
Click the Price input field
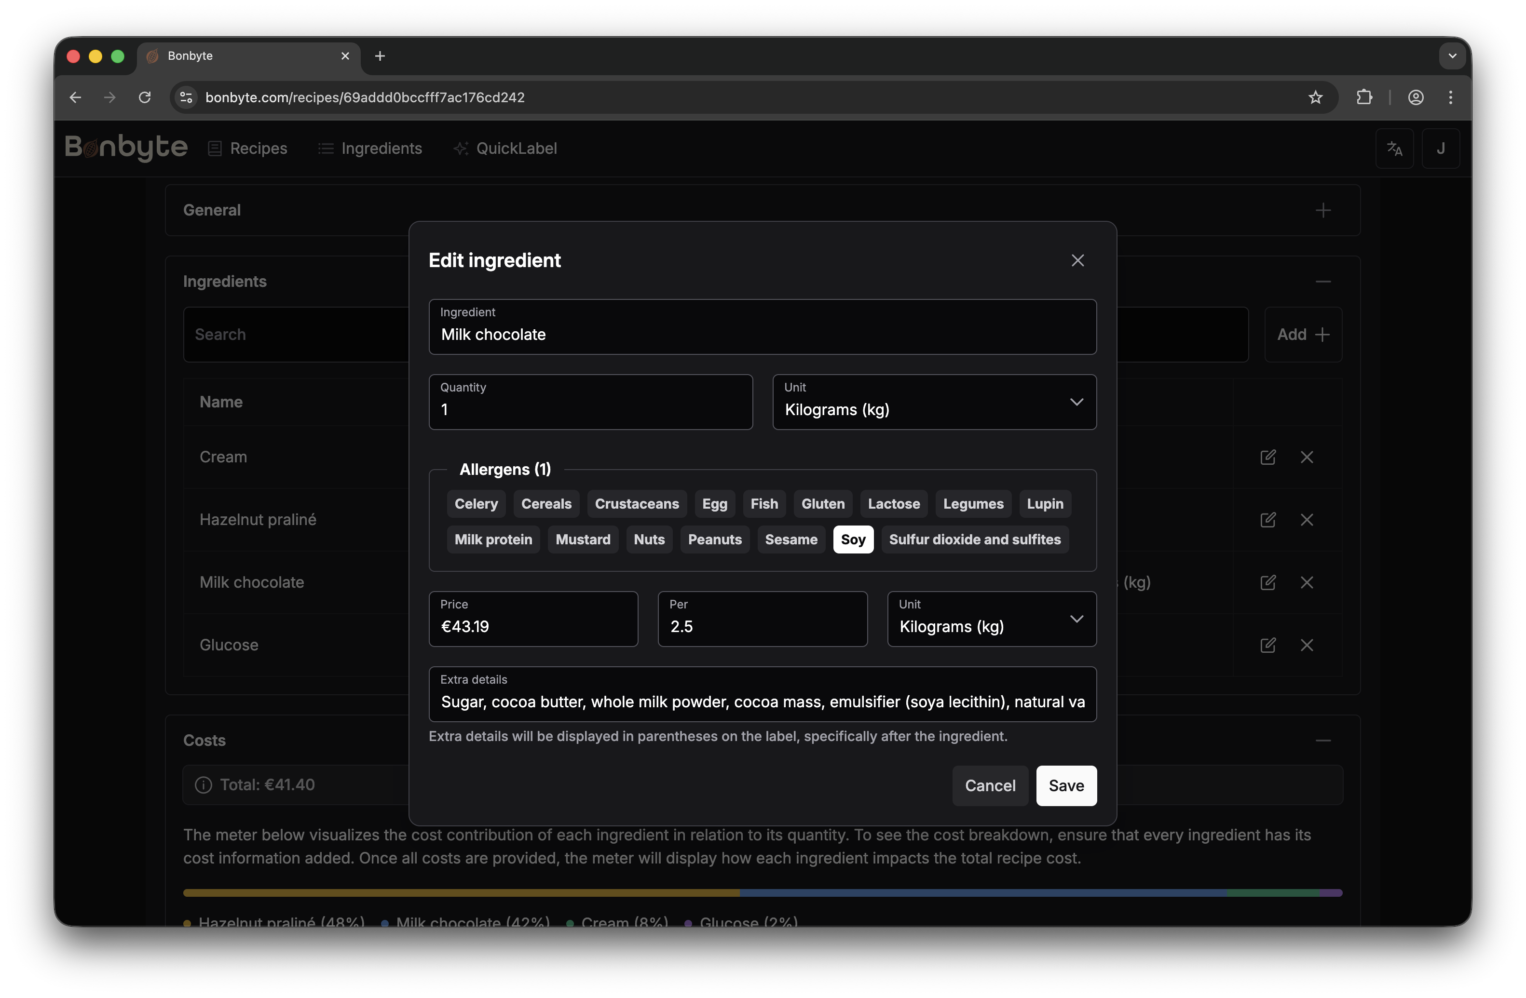[x=533, y=626]
